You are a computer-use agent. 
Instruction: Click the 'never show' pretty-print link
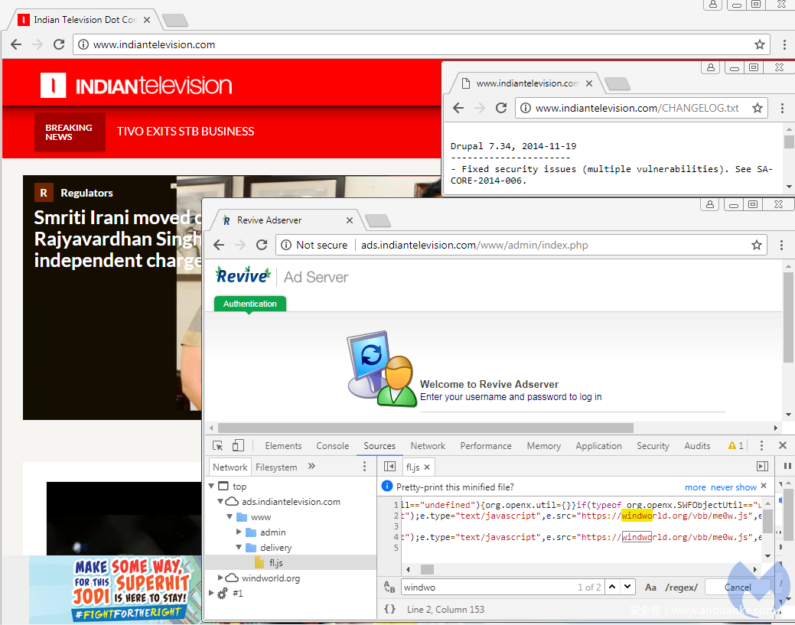[x=733, y=487]
